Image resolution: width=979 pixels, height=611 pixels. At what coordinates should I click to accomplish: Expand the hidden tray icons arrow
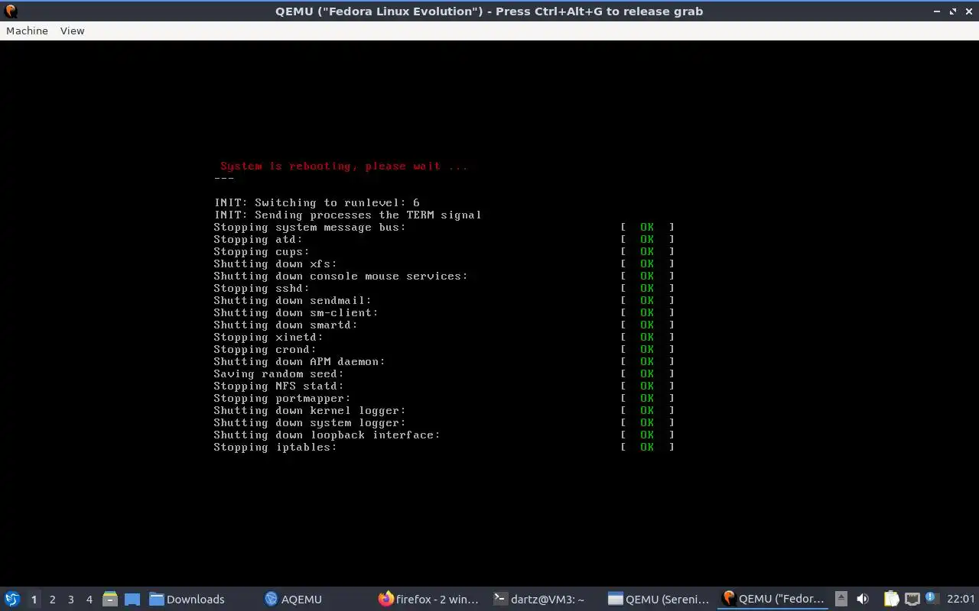841,599
